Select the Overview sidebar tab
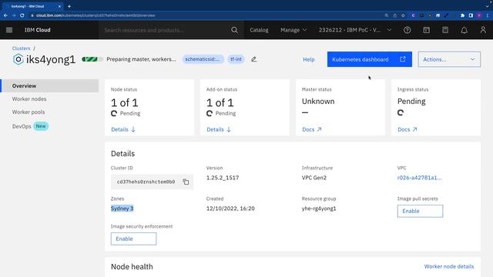The height and width of the screenshot is (277, 493). pos(49,85)
